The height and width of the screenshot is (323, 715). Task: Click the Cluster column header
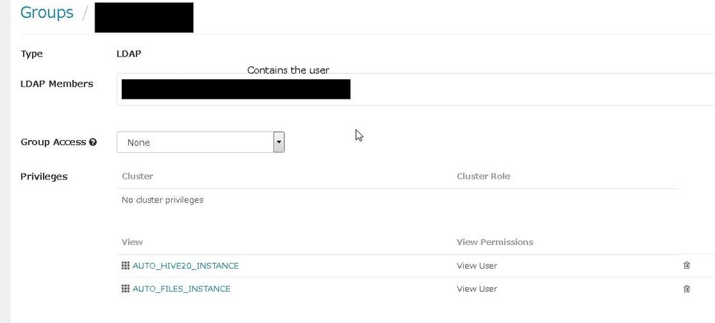(137, 176)
